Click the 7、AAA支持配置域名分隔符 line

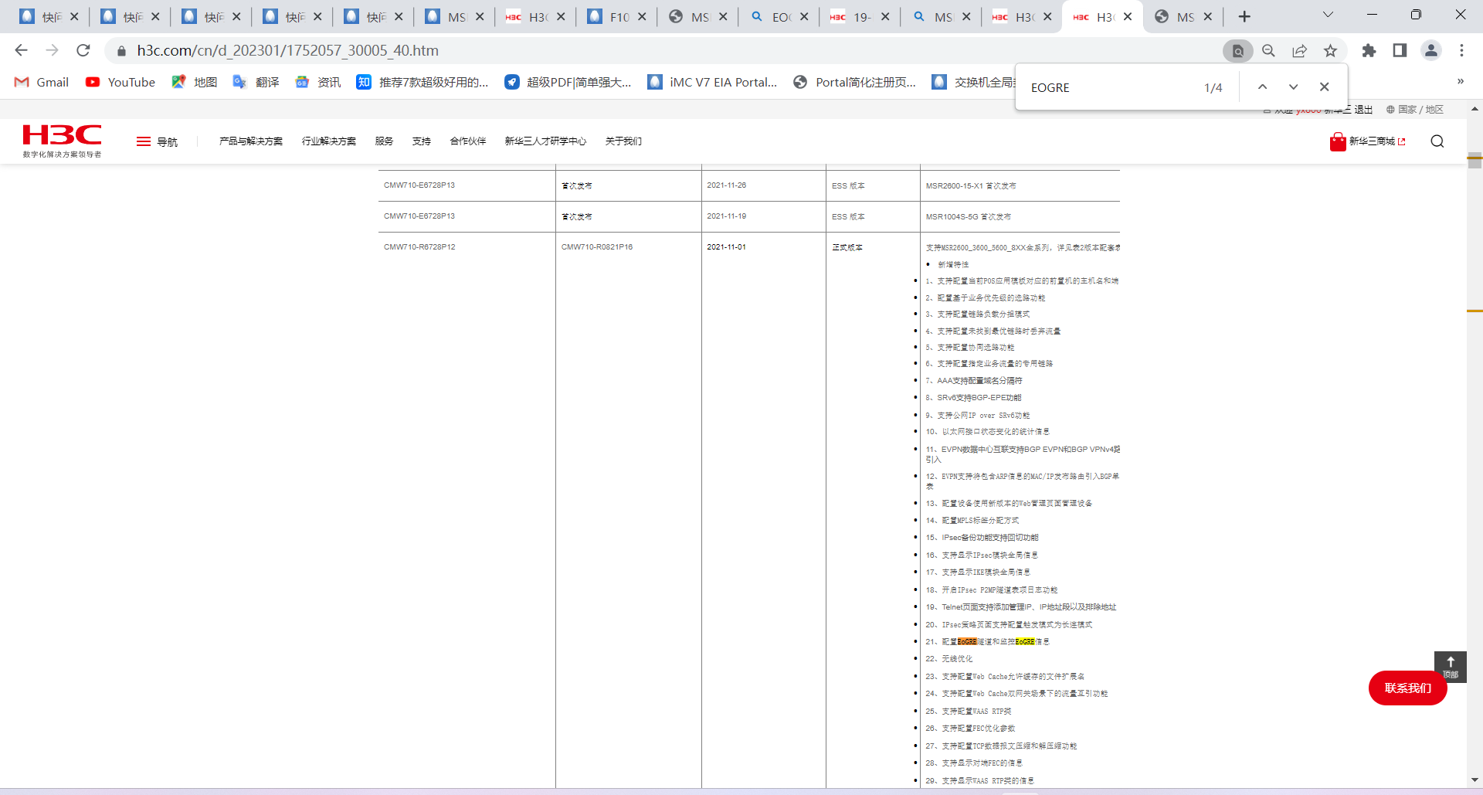[x=973, y=381]
